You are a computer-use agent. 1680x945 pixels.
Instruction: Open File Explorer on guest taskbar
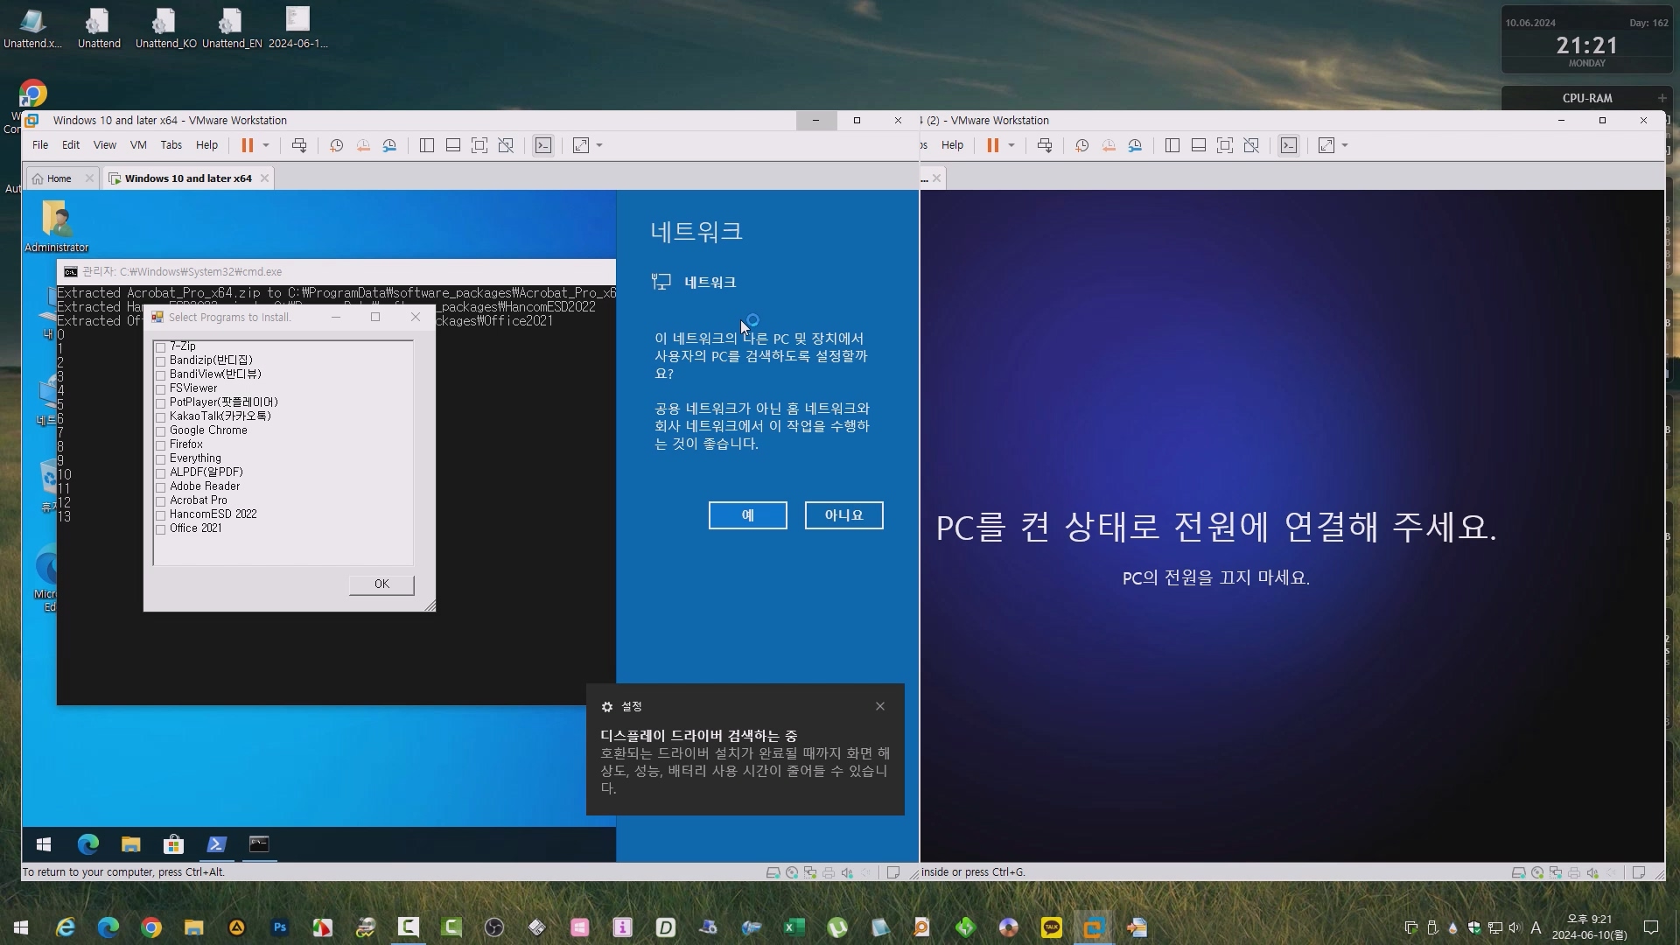click(131, 844)
